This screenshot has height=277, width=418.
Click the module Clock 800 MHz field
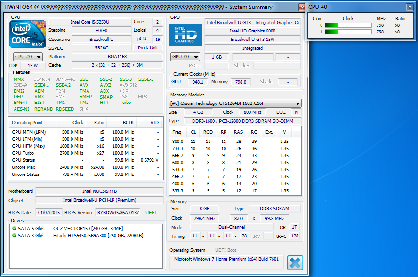252,112
